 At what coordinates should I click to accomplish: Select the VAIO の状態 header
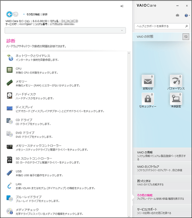click(x=145, y=37)
